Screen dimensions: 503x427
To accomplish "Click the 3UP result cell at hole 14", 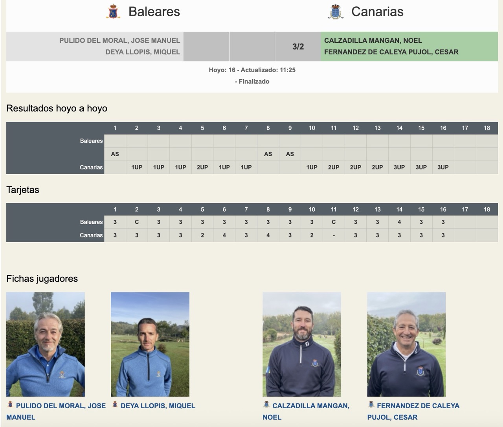I will coord(399,167).
